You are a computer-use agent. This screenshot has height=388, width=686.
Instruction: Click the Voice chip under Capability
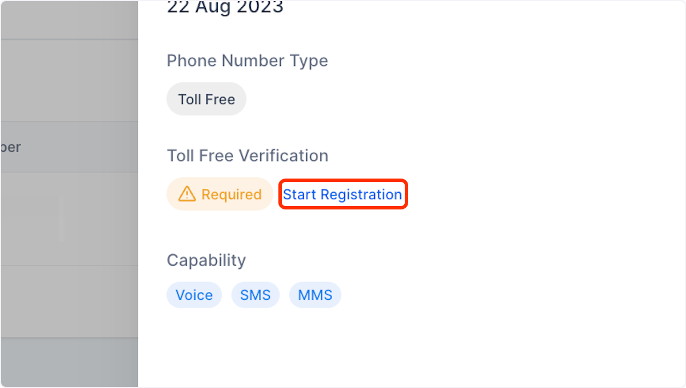(194, 295)
